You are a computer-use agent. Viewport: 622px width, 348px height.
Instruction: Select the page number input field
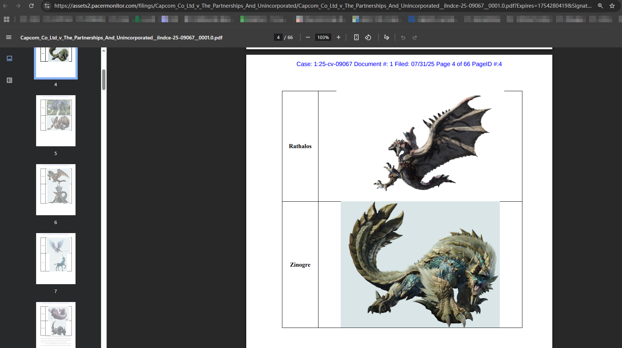(278, 37)
